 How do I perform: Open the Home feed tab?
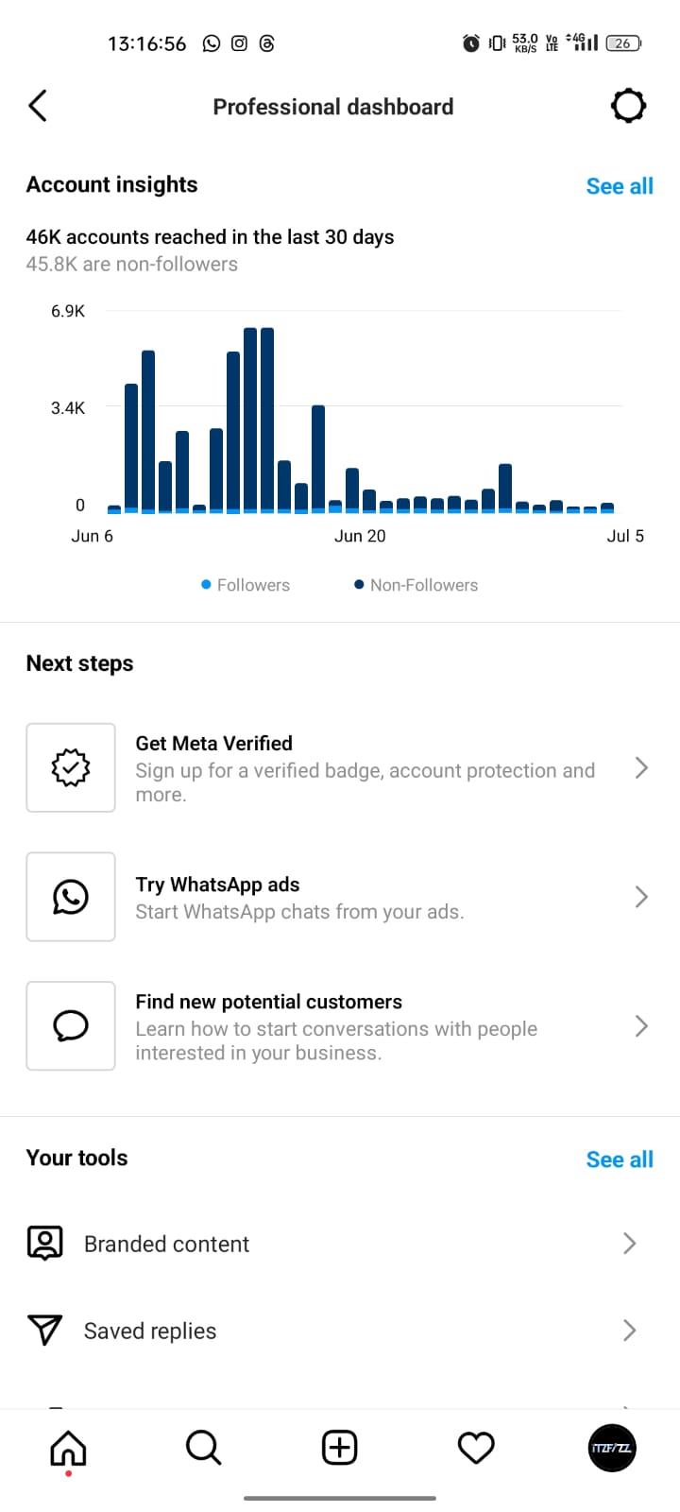68,1448
